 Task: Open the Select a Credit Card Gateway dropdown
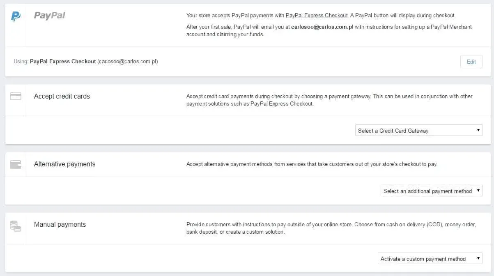point(418,130)
